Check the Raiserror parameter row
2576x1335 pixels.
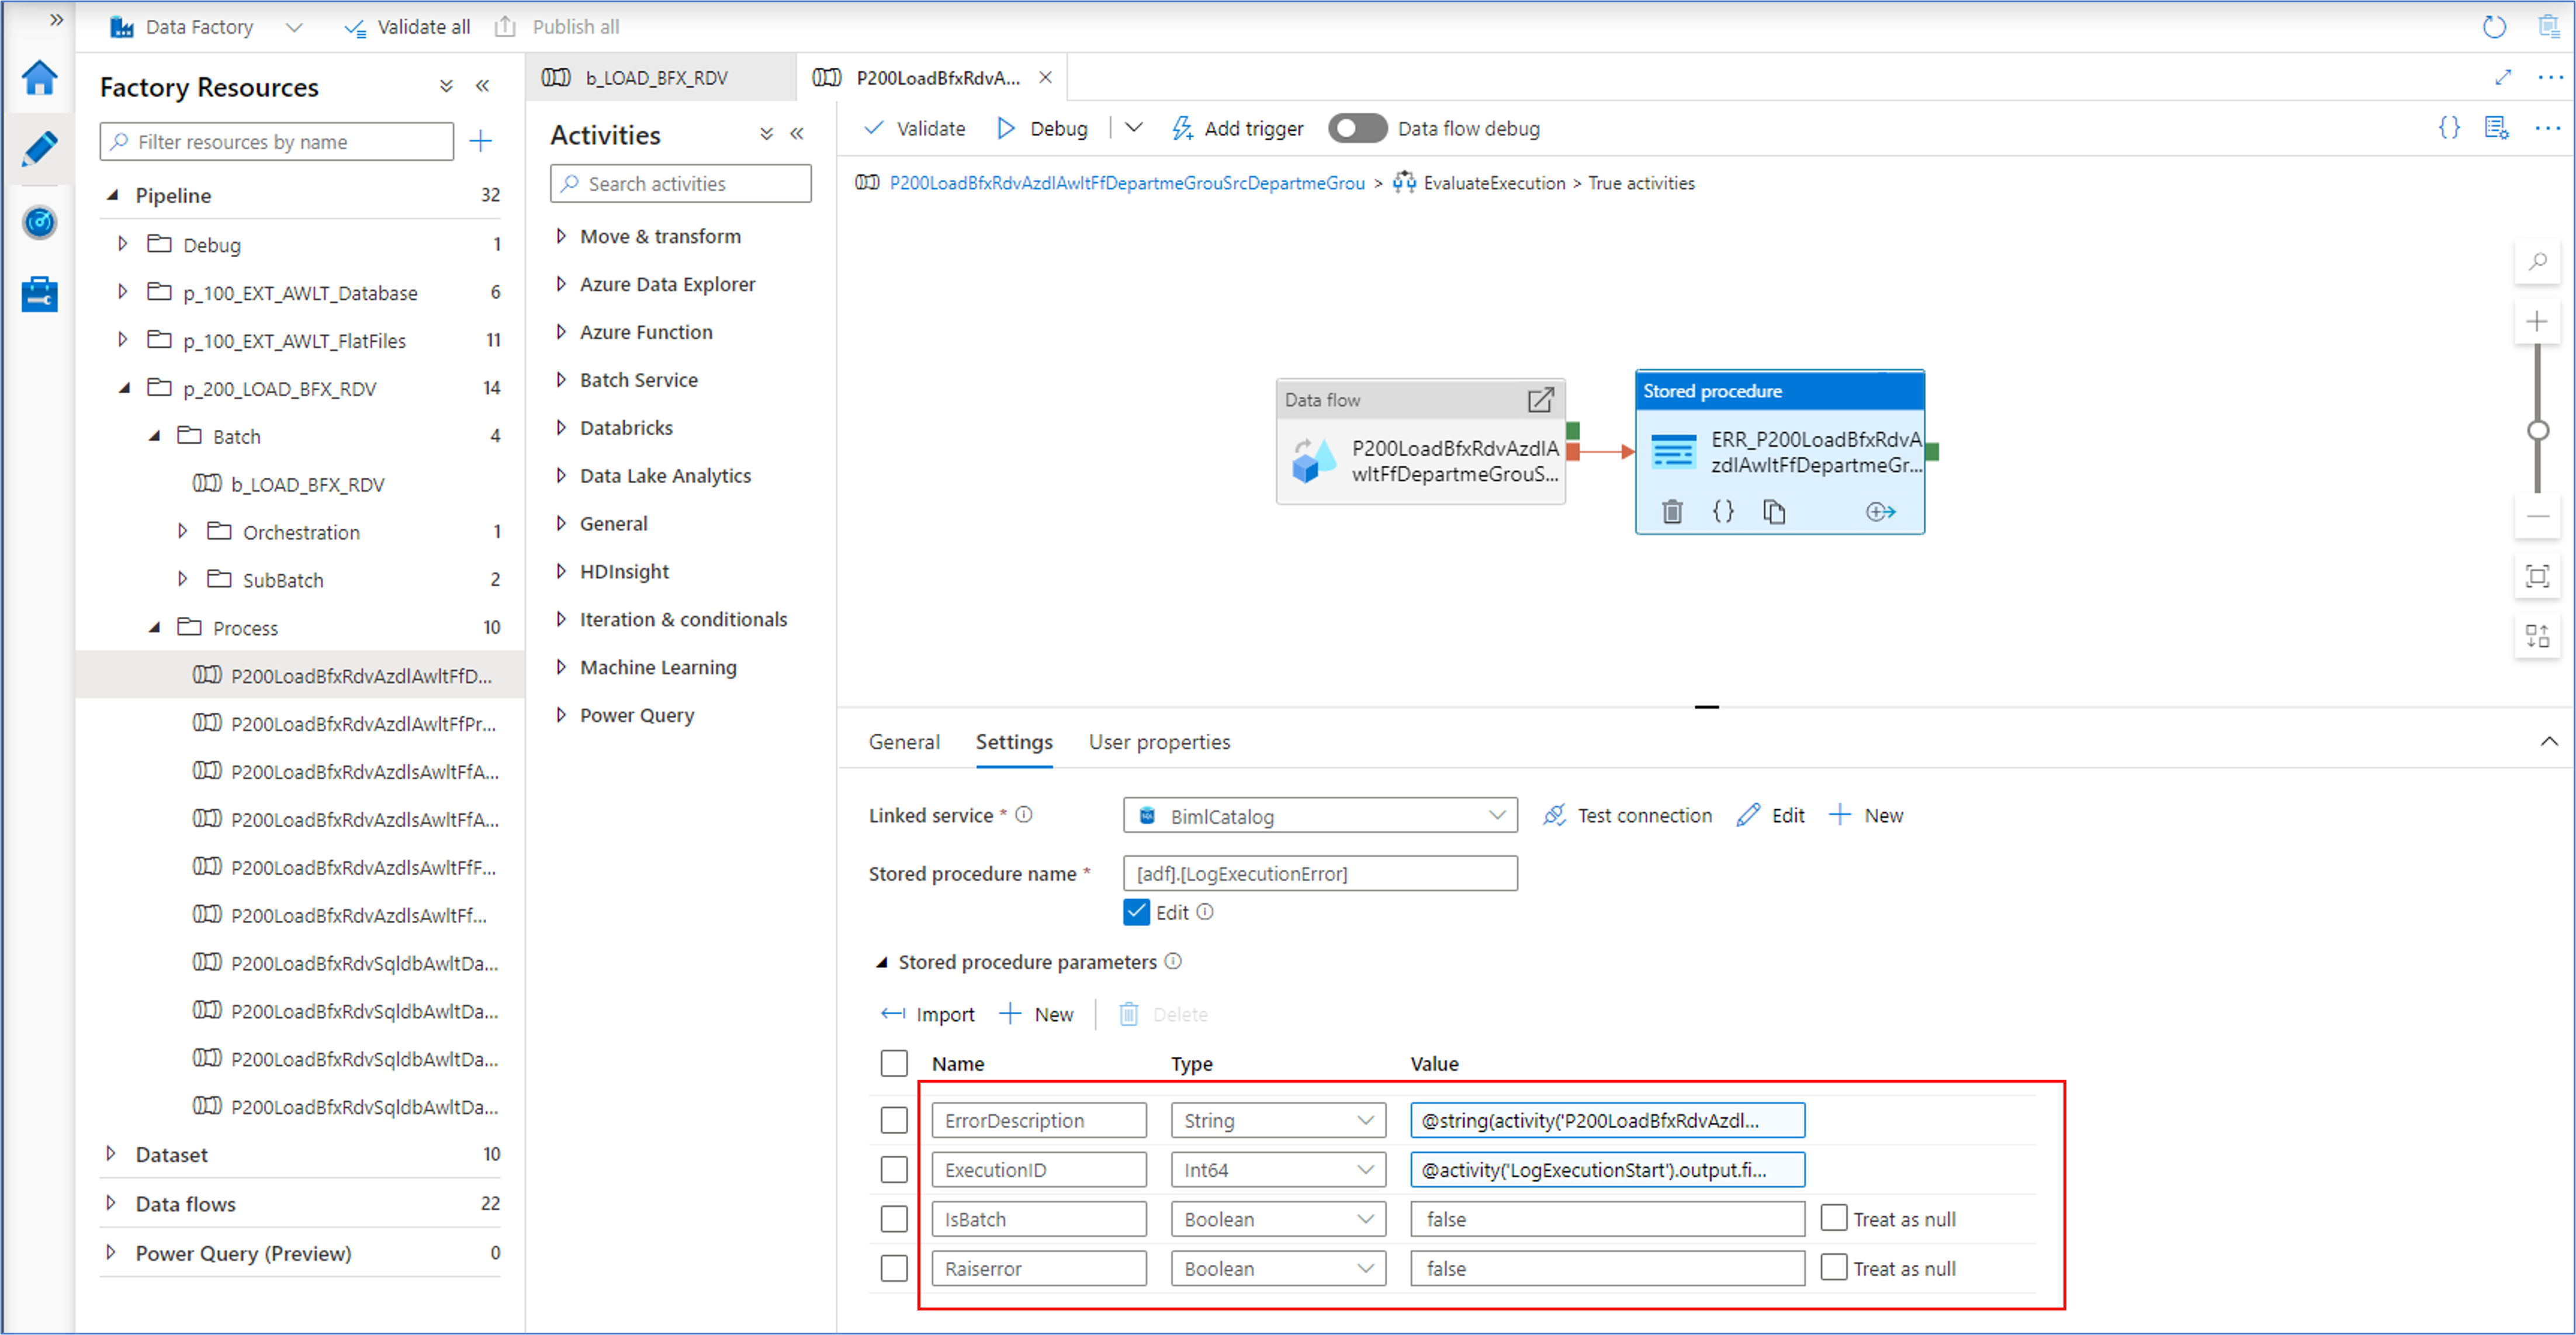pyautogui.click(x=894, y=1268)
